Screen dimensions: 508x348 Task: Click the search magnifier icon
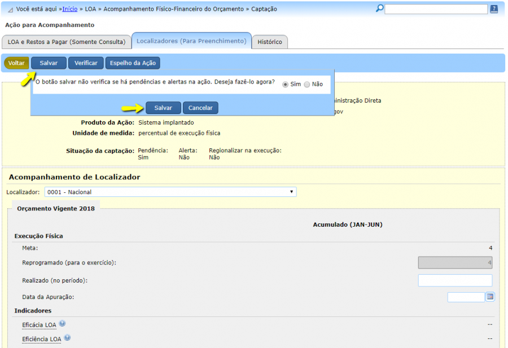(x=379, y=8)
